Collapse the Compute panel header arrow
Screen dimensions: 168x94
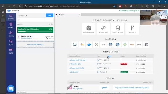pos(18,15)
